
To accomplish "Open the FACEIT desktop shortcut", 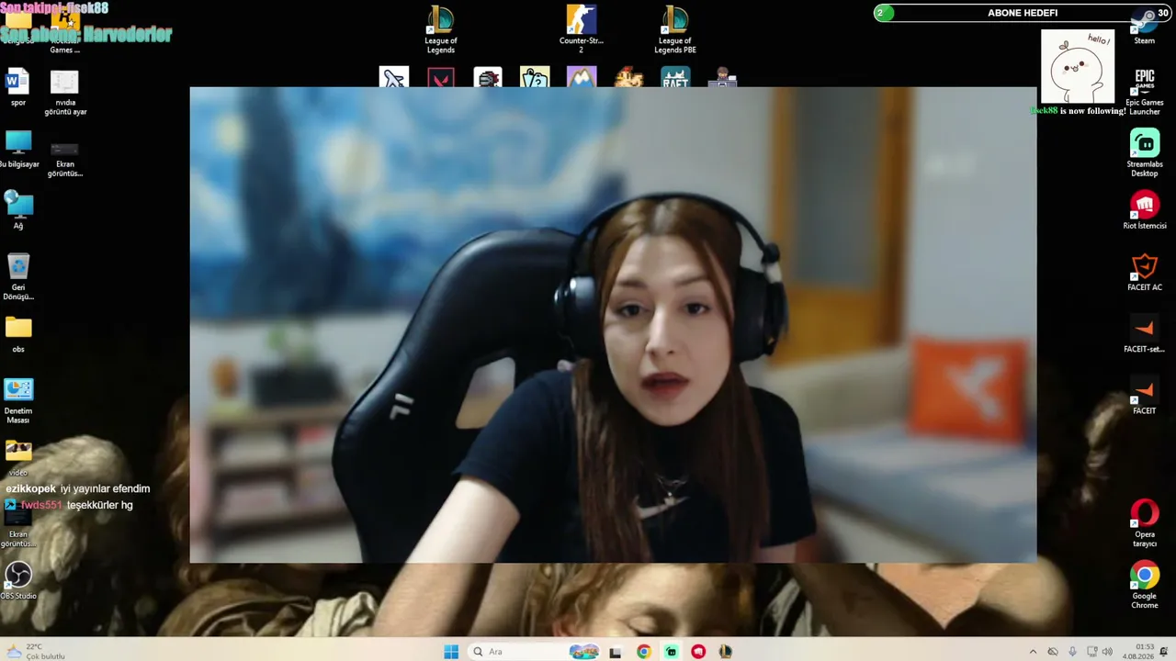I will [1144, 395].
